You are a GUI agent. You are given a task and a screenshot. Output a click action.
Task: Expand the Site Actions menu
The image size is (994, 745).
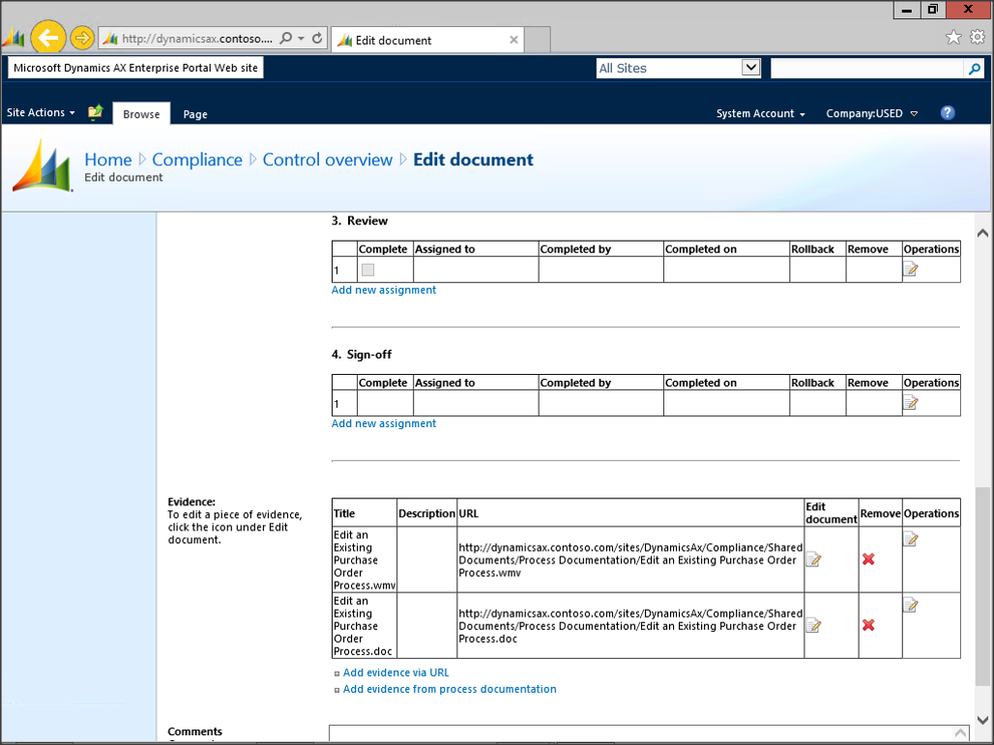click(x=41, y=113)
